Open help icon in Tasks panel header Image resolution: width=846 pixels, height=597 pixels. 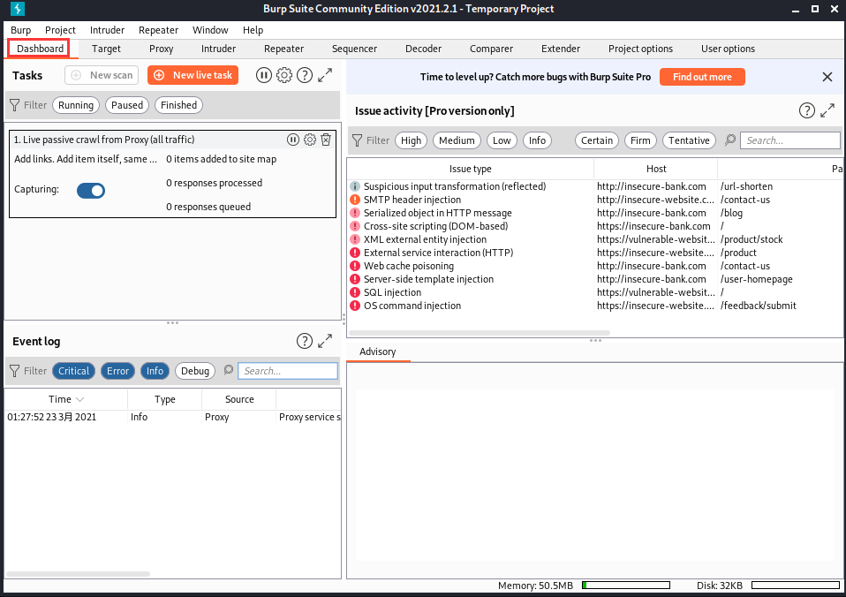305,75
